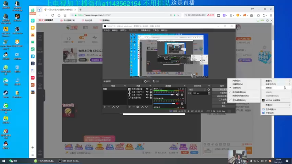
Task: Click the Properties gear button above the docks
Action: [x=147, y=81]
